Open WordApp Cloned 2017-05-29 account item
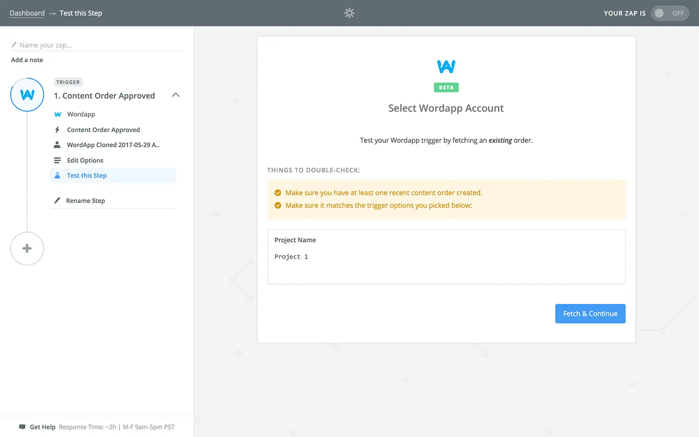This screenshot has width=699, height=437. (x=113, y=145)
